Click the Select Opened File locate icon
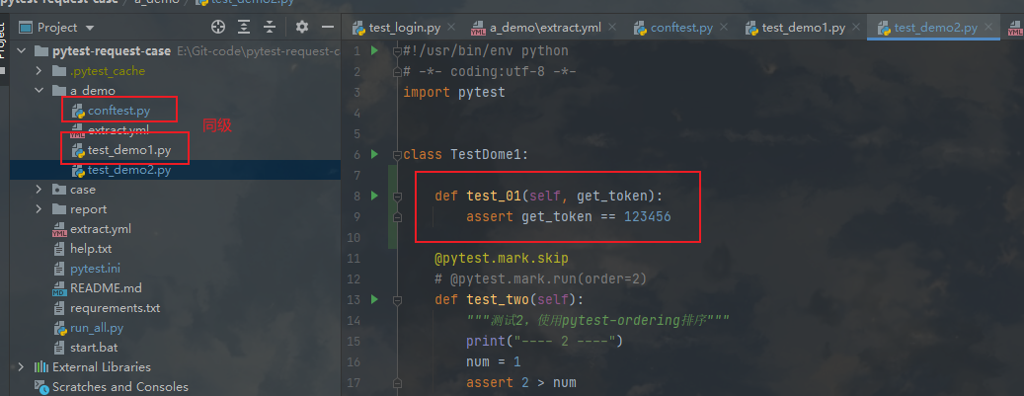The height and width of the screenshot is (396, 1024). [x=218, y=27]
